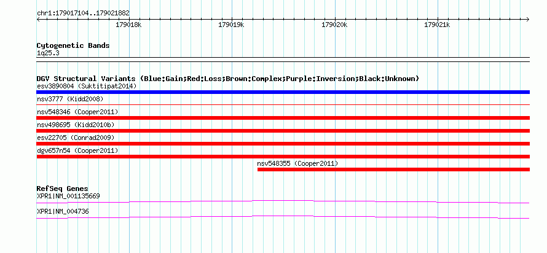Select variant label nsv548346 (Cooper2011)
Viewport: 547px width, 253px height.
pos(77,112)
